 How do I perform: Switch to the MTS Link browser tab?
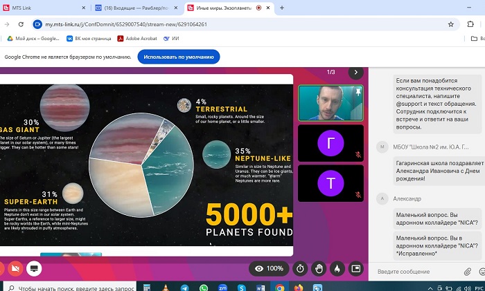(45, 8)
